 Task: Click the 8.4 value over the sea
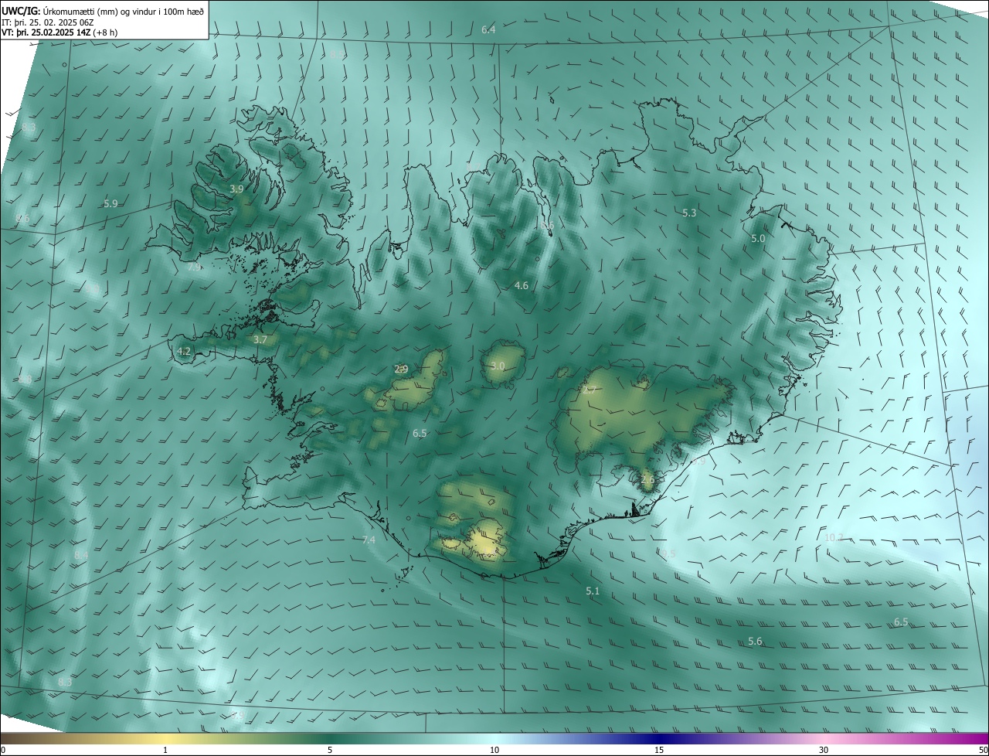[x=81, y=554]
